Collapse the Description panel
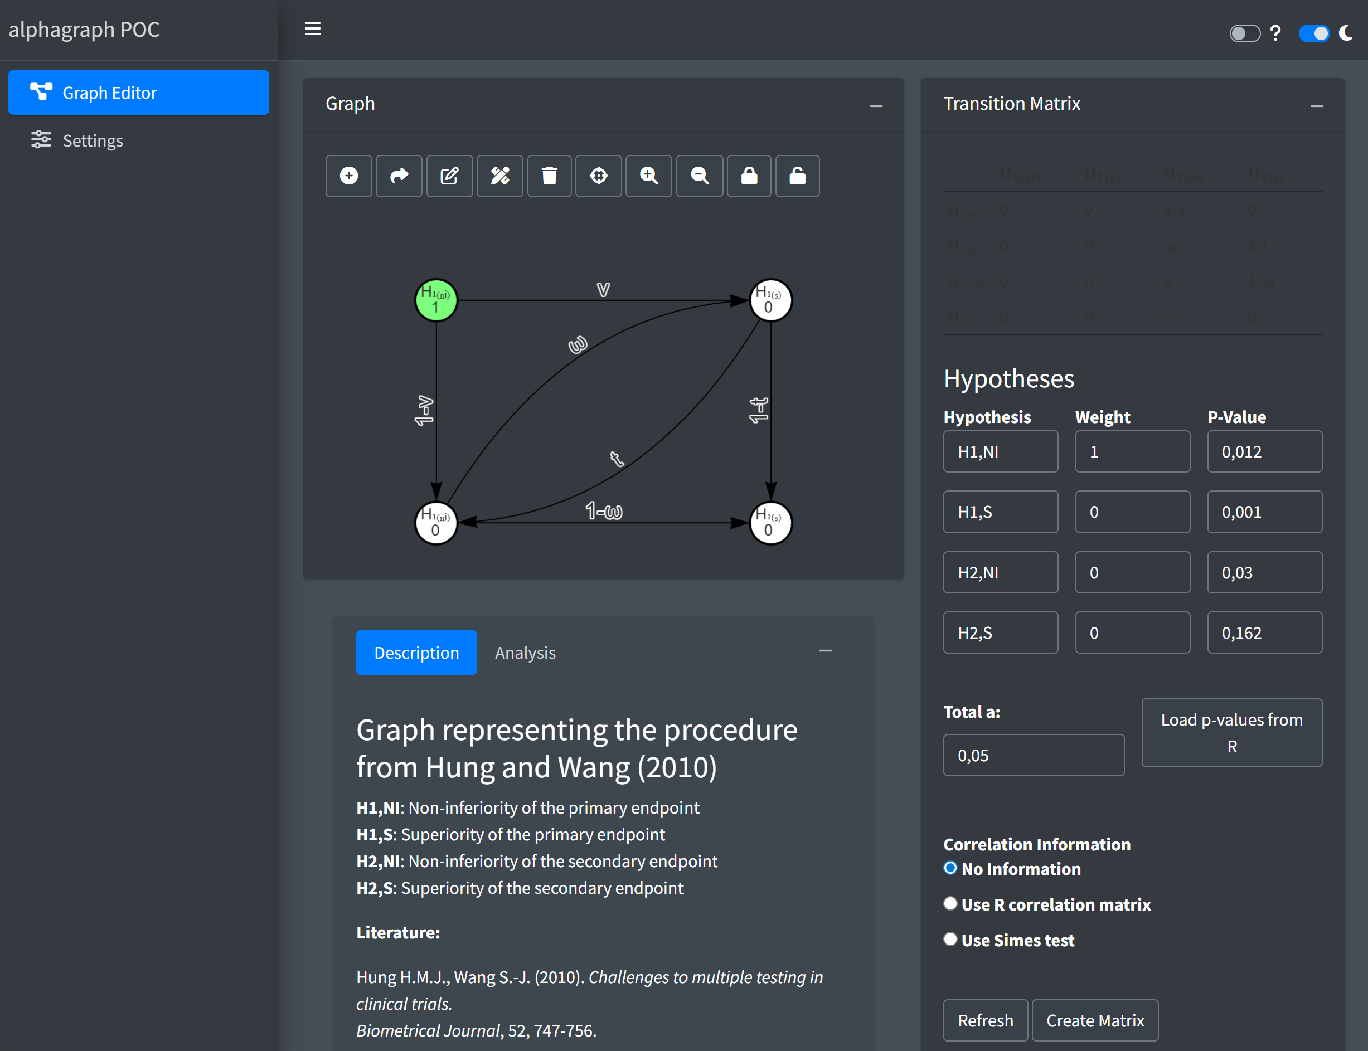Viewport: 1368px width, 1051px height. 826,651
